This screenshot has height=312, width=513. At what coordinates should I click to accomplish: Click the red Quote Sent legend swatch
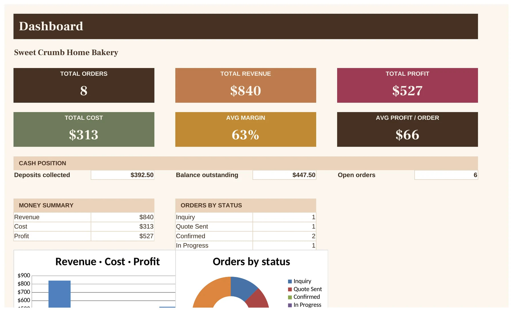point(290,290)
